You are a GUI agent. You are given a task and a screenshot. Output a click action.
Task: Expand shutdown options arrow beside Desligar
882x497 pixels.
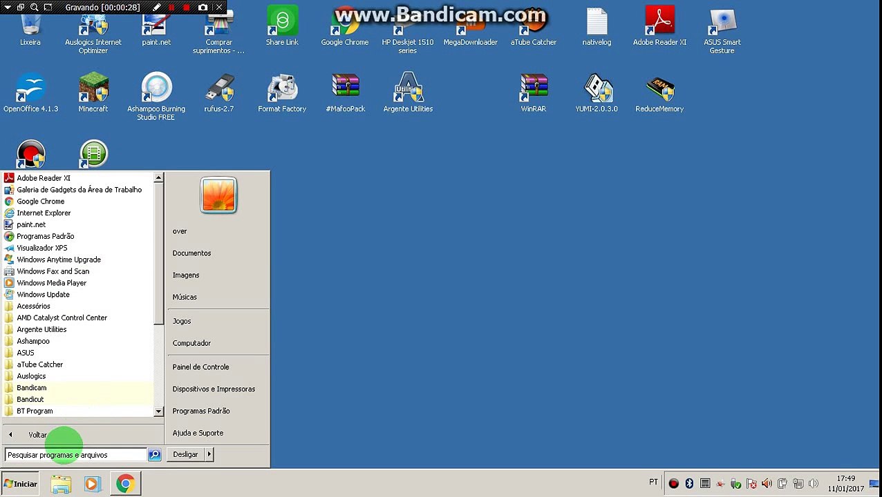209,454
